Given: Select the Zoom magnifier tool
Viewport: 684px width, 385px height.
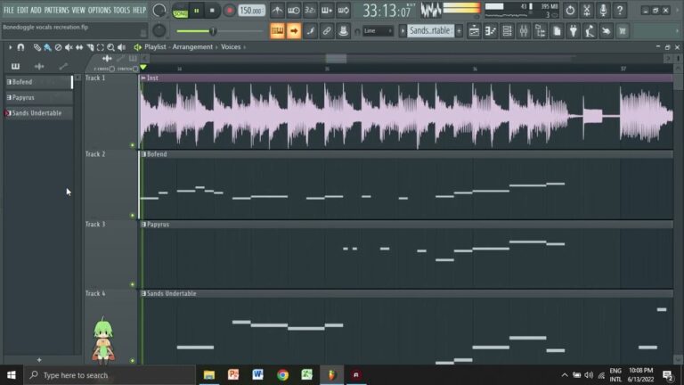Looking at the screenshot, I should [x=110, y=47].
